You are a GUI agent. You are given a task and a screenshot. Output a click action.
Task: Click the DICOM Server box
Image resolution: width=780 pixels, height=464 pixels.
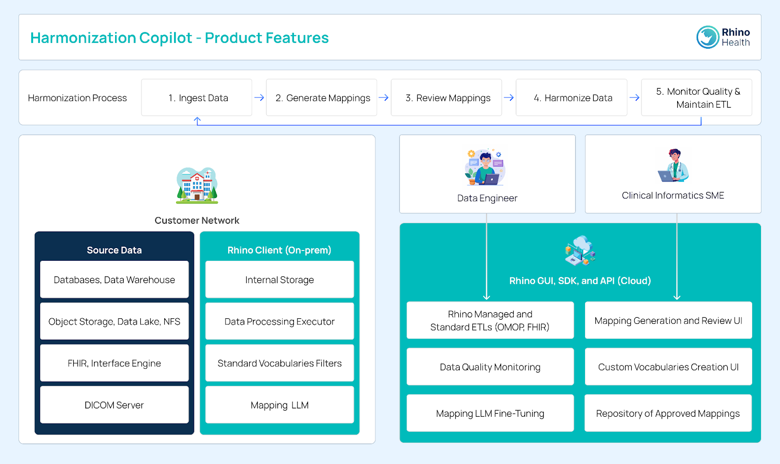point(115,405)
